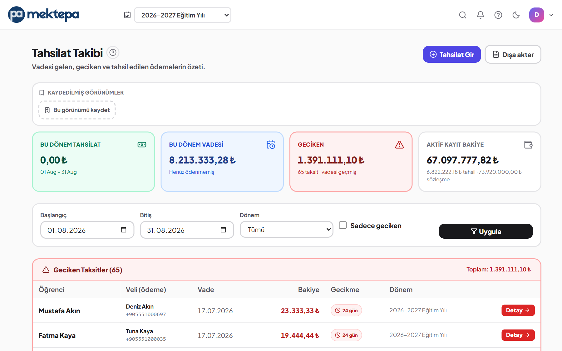Click 65 taksit · vadesi geçmiş text
Screen dimensions: 562x351
[x=327, y=172]
